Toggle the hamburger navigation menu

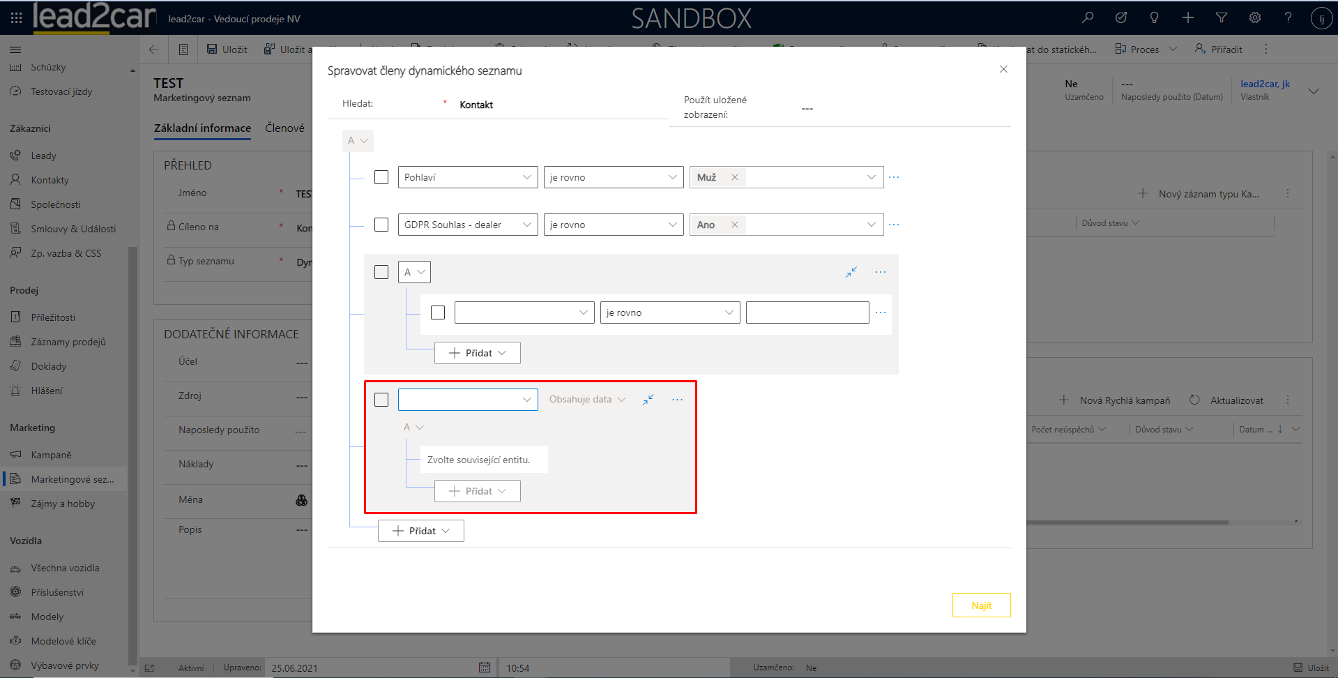pos(15,50)
